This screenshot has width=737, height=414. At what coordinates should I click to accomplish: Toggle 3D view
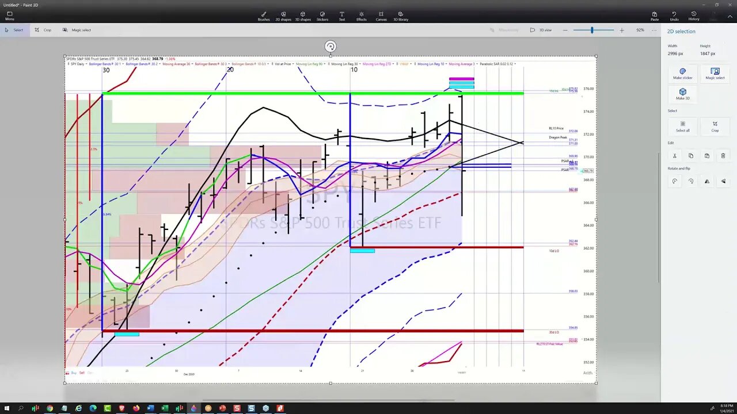click(541, 30)
